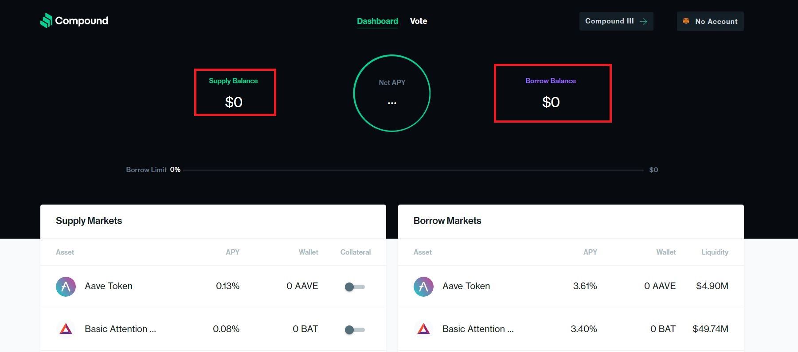798x352 pixels.
Task: Toggle Basic Attention Token collateral switch
Action: pyautogui.click(x=355, y=330)
